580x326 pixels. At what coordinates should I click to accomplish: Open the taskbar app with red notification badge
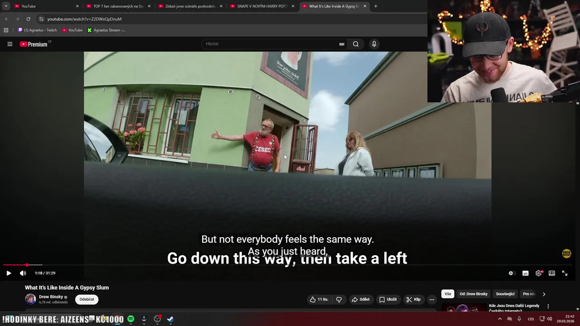(x=157, y=319)
